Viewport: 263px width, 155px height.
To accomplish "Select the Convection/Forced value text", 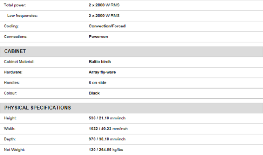I will pos(107,26).
